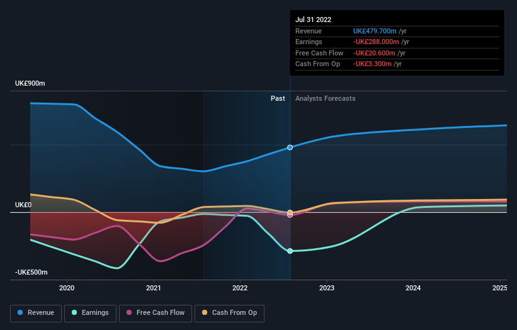Click the -UK£500m y-axis label
Viewport: 517px width, 330px height.
pos(31,272)
